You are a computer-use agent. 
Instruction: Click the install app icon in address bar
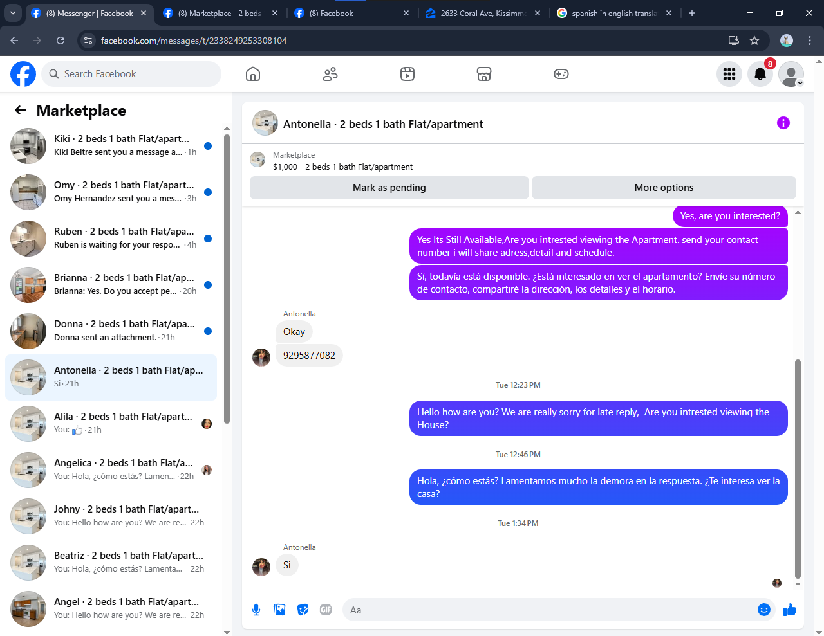pyautogui.click(x=733, y=41)
